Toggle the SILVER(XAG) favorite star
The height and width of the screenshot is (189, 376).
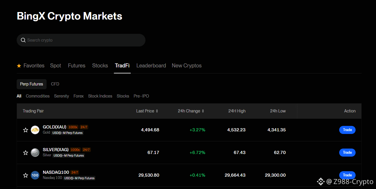point(26,153)
